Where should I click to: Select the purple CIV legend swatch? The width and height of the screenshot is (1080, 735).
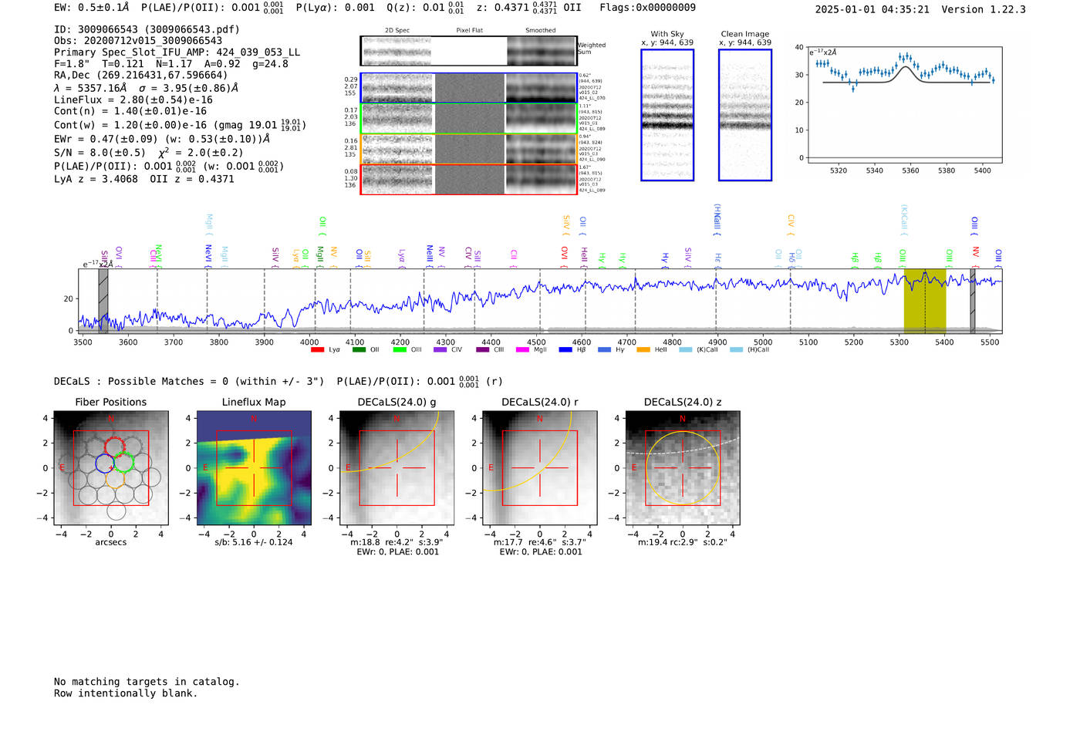[x=440, y=350]
